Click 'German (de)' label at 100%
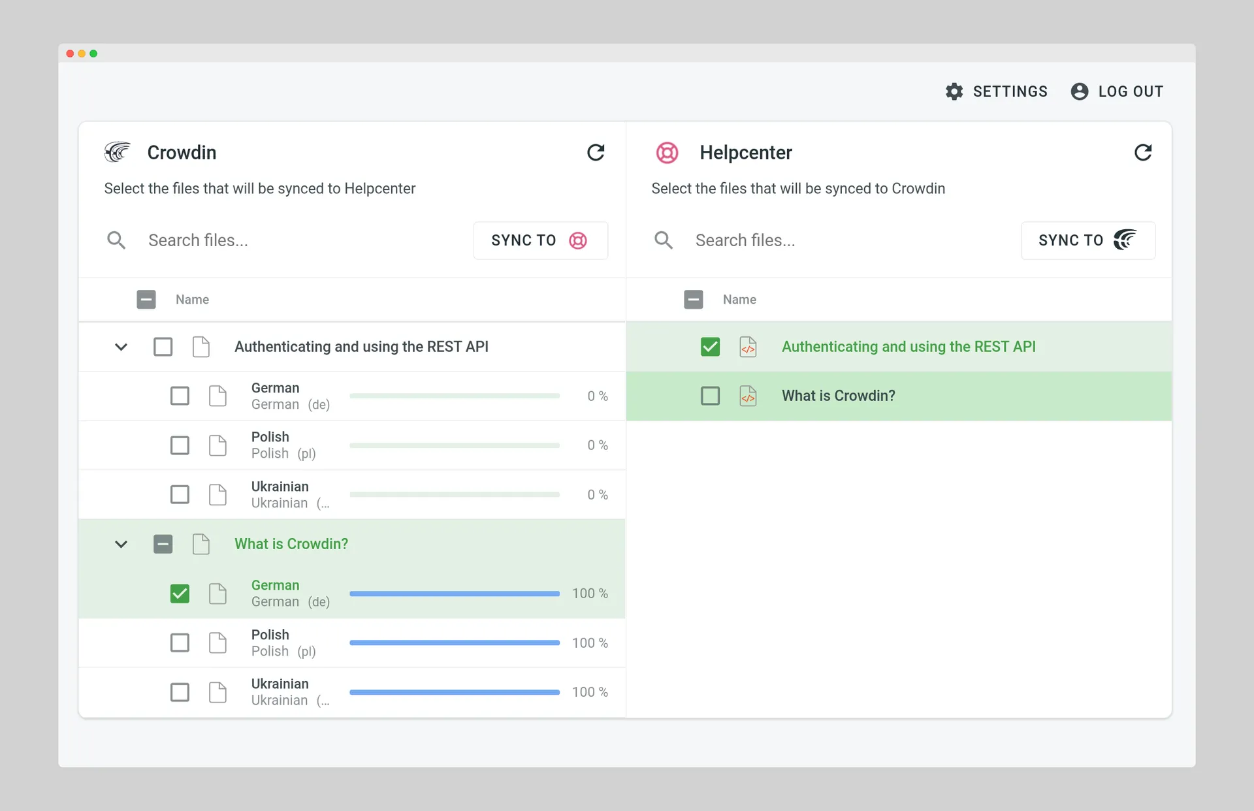The width and height of the screenshot is (1254, 811). click(291, 602)
